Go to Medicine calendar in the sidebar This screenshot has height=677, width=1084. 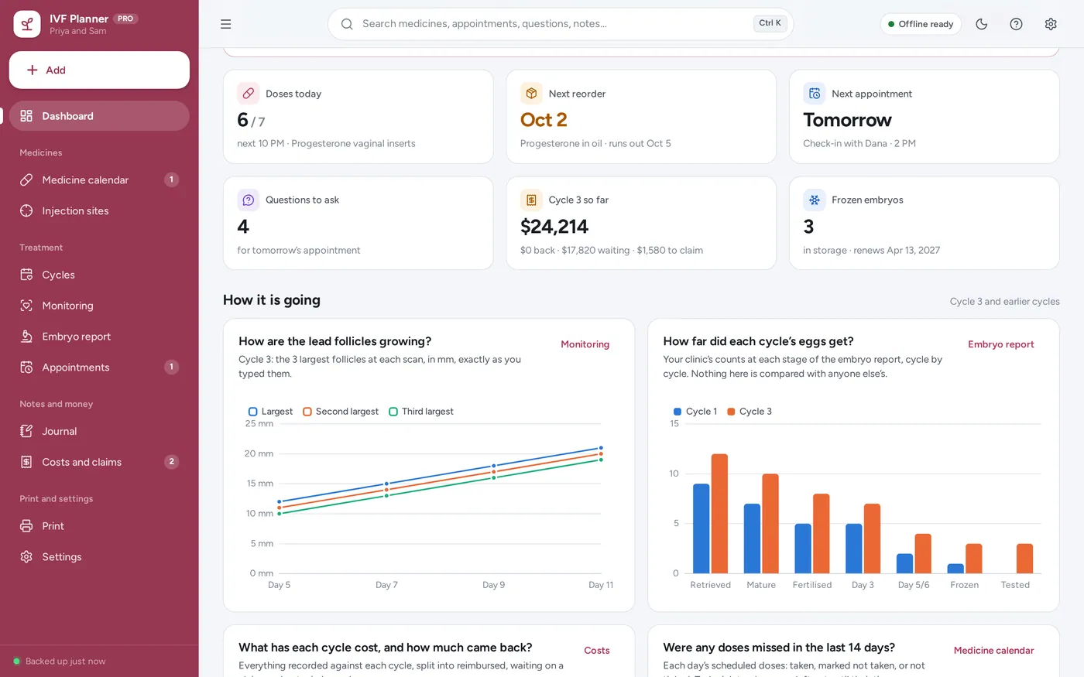(99, 180)
